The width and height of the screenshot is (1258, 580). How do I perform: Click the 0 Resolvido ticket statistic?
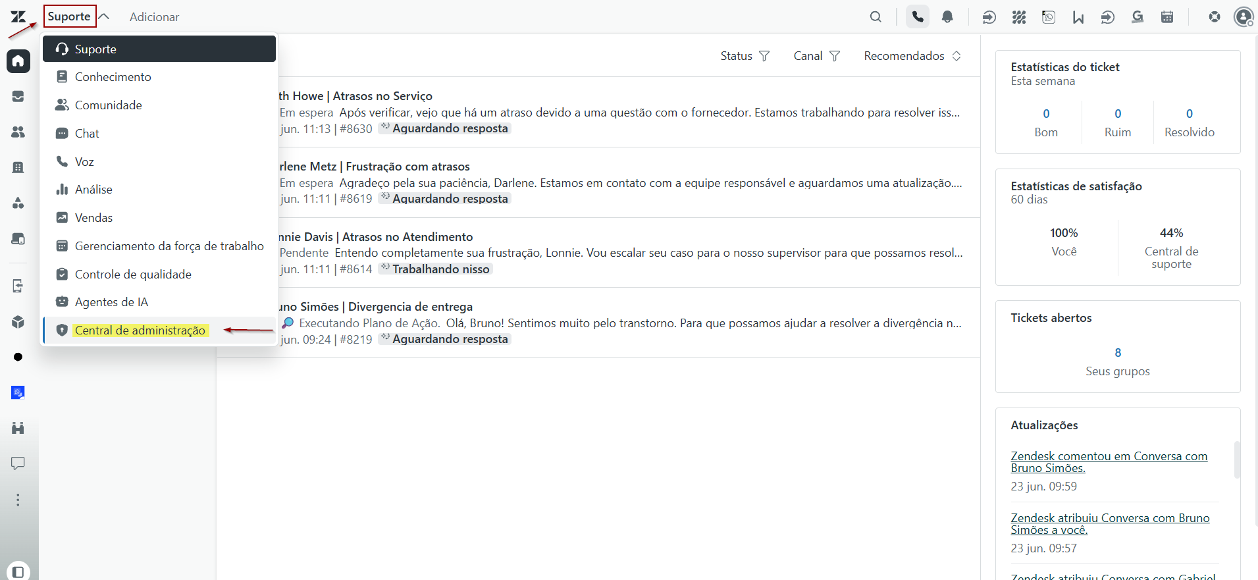point(1190,122)
